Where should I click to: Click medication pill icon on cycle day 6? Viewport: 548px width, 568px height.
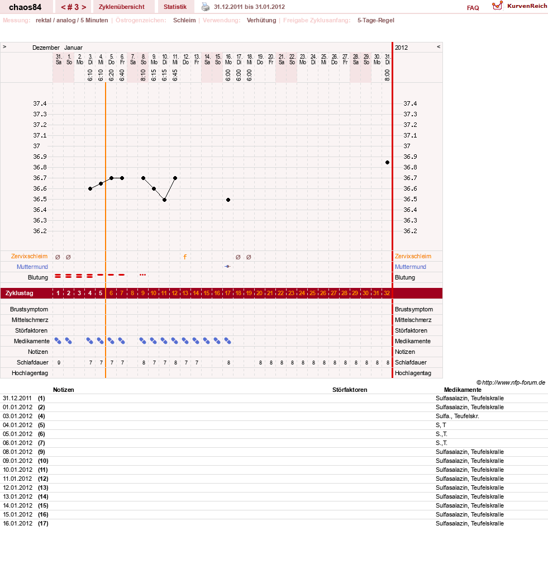pyautogui.click(x=111, y=341)
